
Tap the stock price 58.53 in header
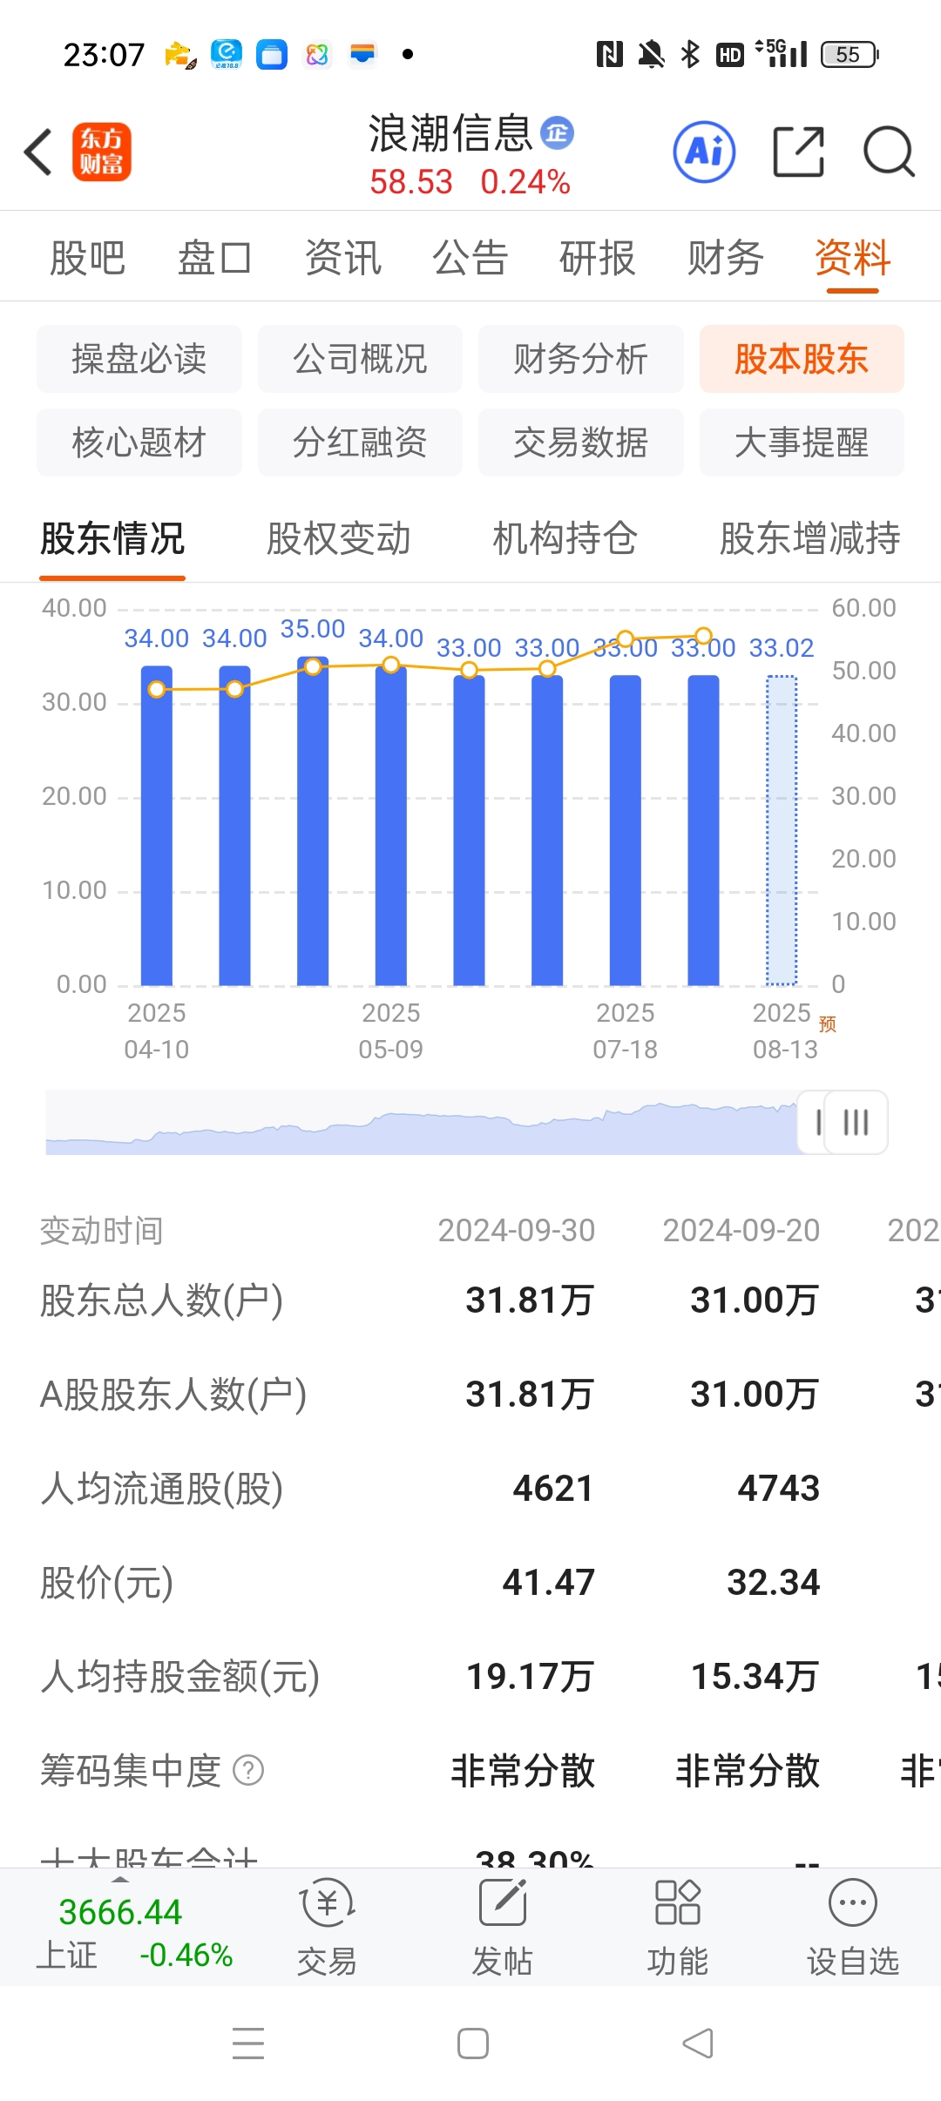(411, 182)
